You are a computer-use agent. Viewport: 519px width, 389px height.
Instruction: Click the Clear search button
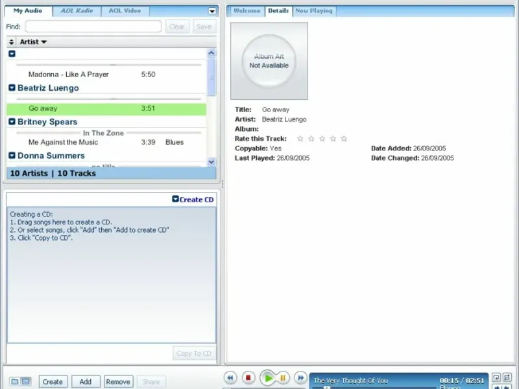tap(176, 27)
